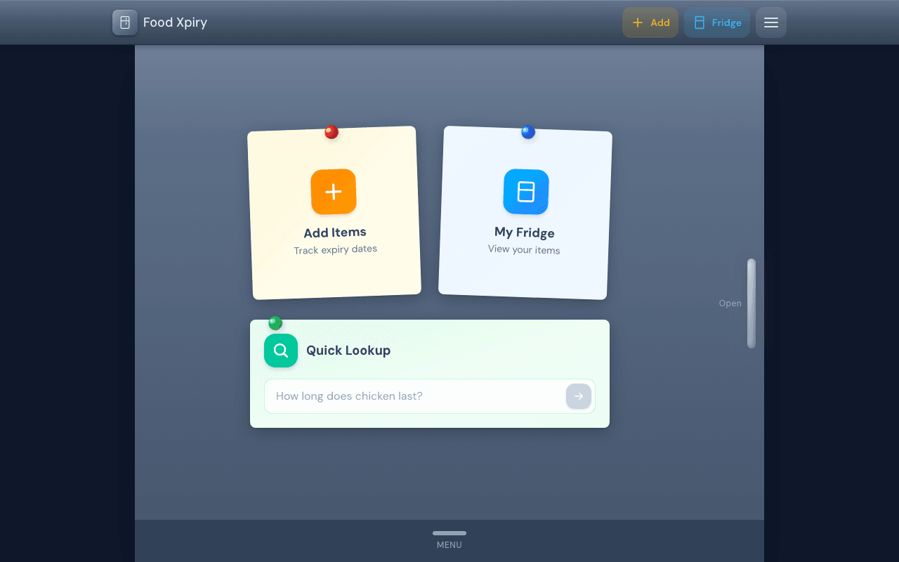The width and height of the screenshot is (899, 562).
Task: Click the blue fridge icon on My Fridge card
Action: 525,192
